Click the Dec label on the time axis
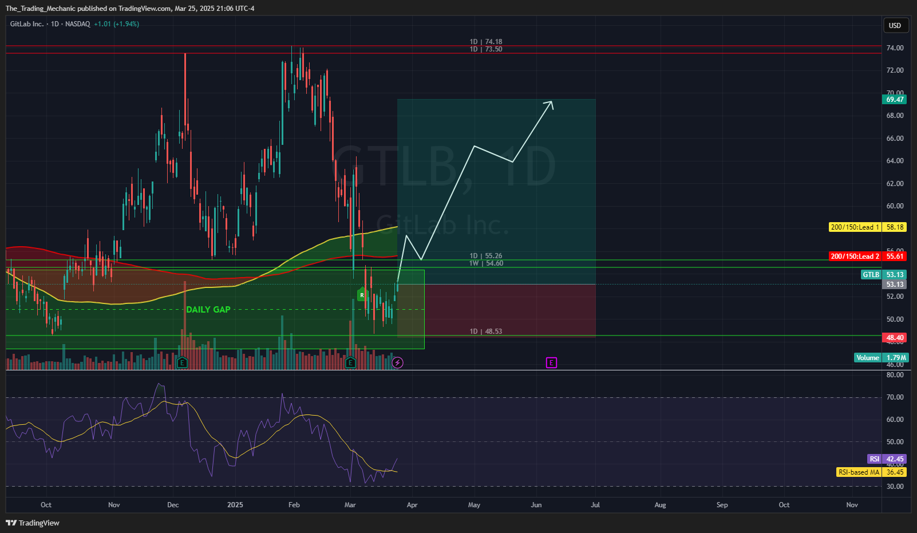917x533 pixels. pyautogui.click(x=173, y=505)
